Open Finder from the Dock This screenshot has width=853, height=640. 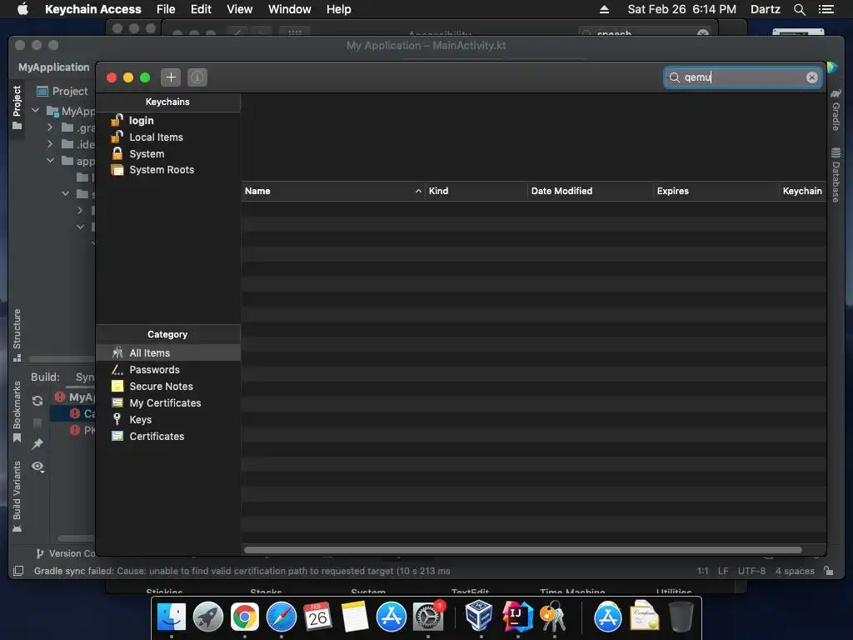172,617
